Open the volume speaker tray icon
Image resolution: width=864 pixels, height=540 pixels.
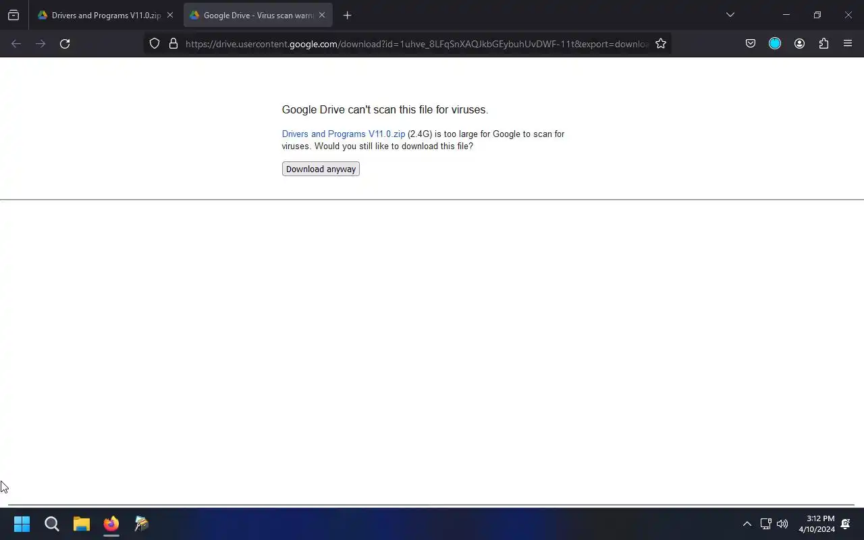pos(782,524)
